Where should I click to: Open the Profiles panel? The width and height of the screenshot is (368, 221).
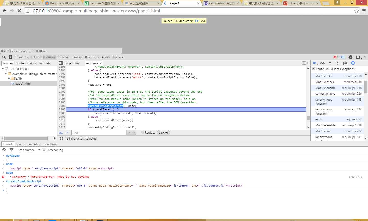coord(77,57)
